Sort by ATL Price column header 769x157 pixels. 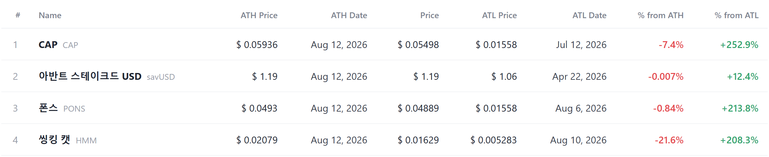499,15
